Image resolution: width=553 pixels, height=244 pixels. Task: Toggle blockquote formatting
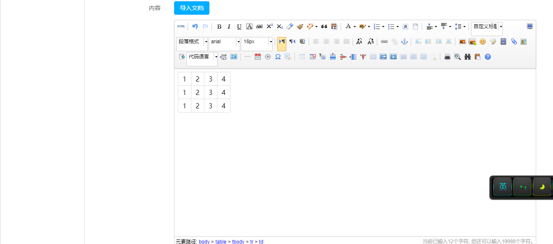click(x=324, y=26)
